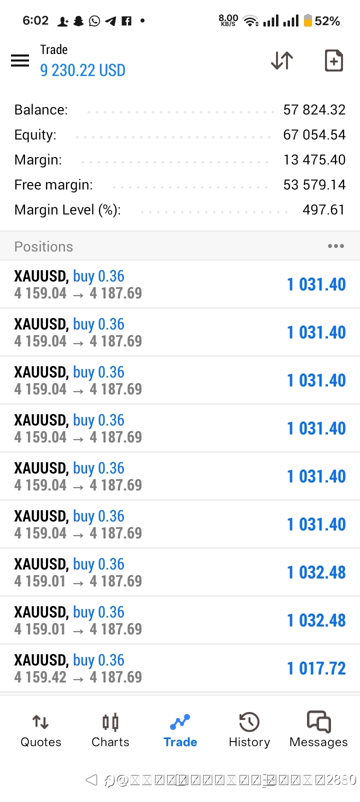Tap the 9 230.22 USD profit total
Image resolution: width=360 pixels, height=802 pixels.
83,70
